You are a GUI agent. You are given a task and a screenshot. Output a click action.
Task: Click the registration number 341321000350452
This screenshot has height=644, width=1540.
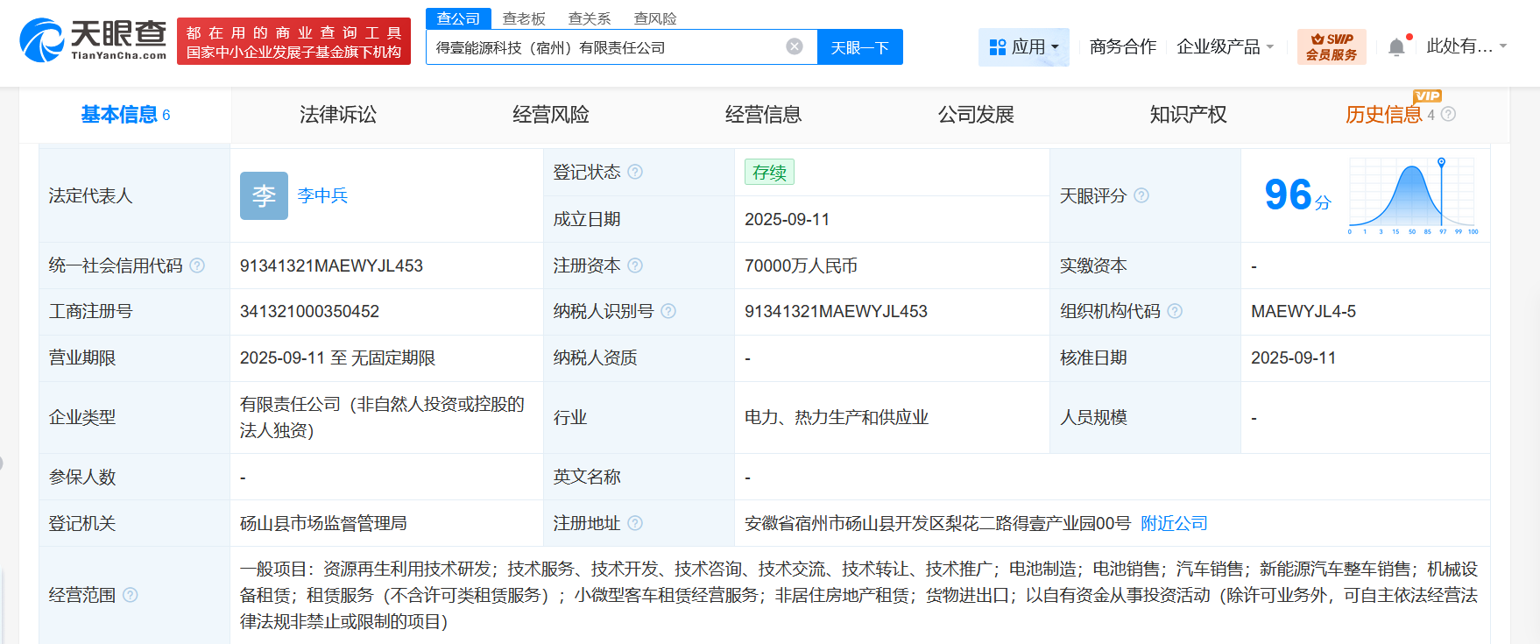[309, 311]
